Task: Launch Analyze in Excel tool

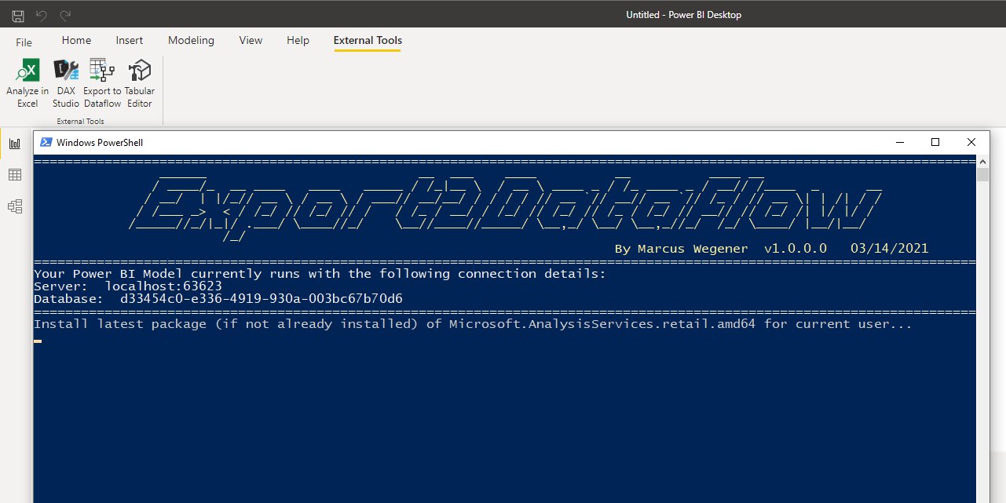Action: [x=27, y=84]
